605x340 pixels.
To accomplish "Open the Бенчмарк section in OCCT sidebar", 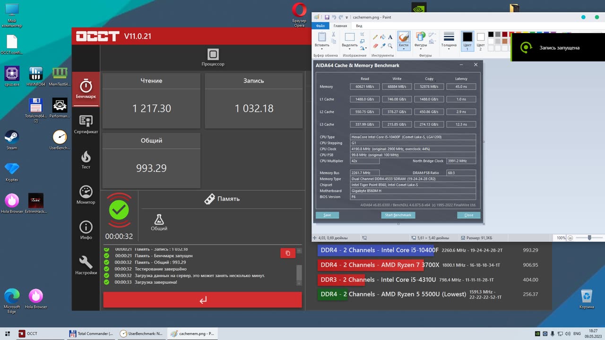I will pos(86,89).
